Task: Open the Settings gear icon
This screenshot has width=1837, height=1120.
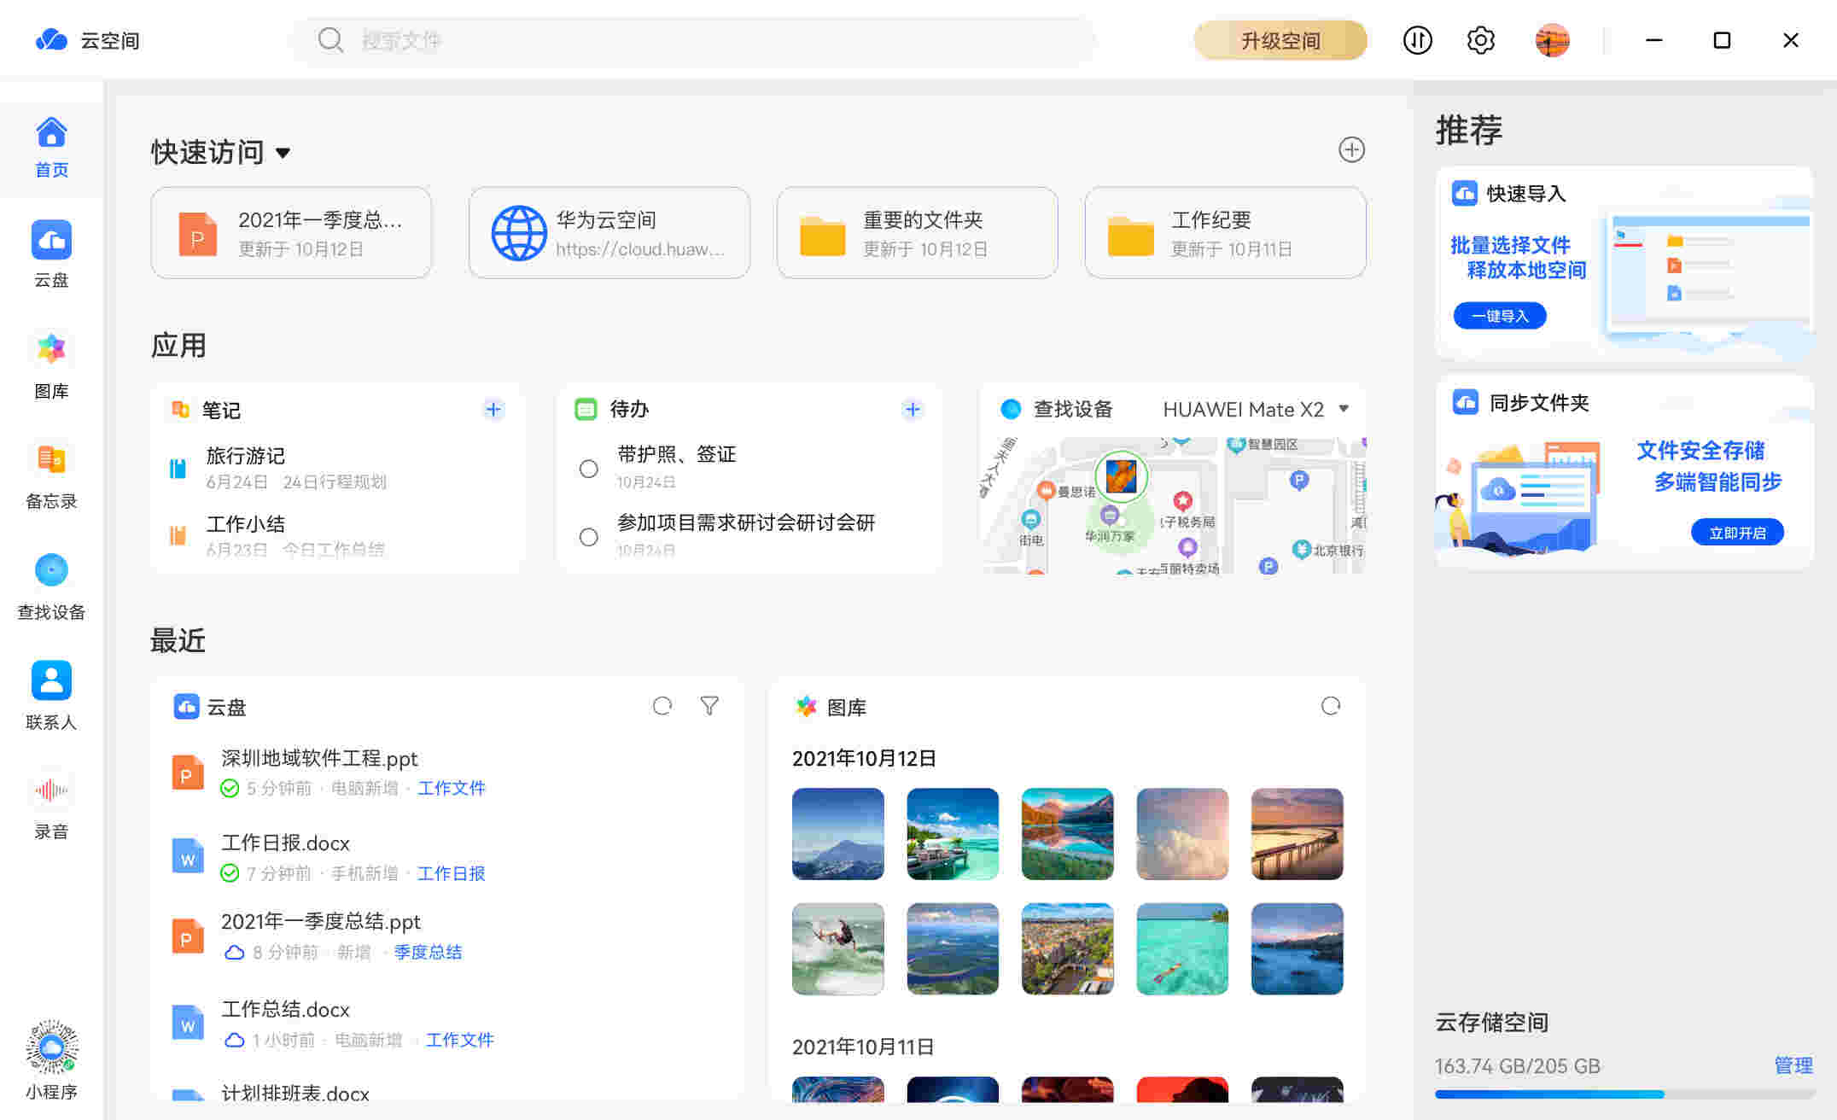Action: 1481,40
